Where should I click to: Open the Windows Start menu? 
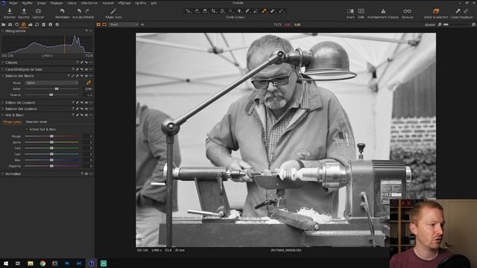coord(6,264)
